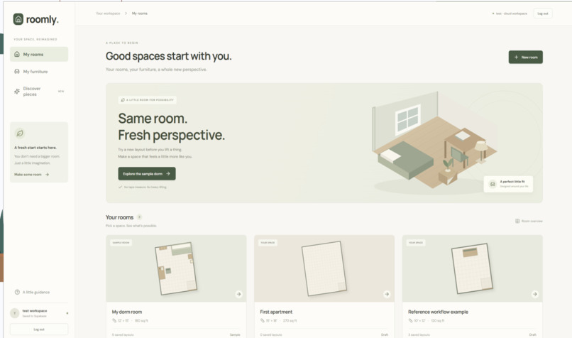Click the ruler icon under First apartment

pyautogui.click(x=263, y=320)
